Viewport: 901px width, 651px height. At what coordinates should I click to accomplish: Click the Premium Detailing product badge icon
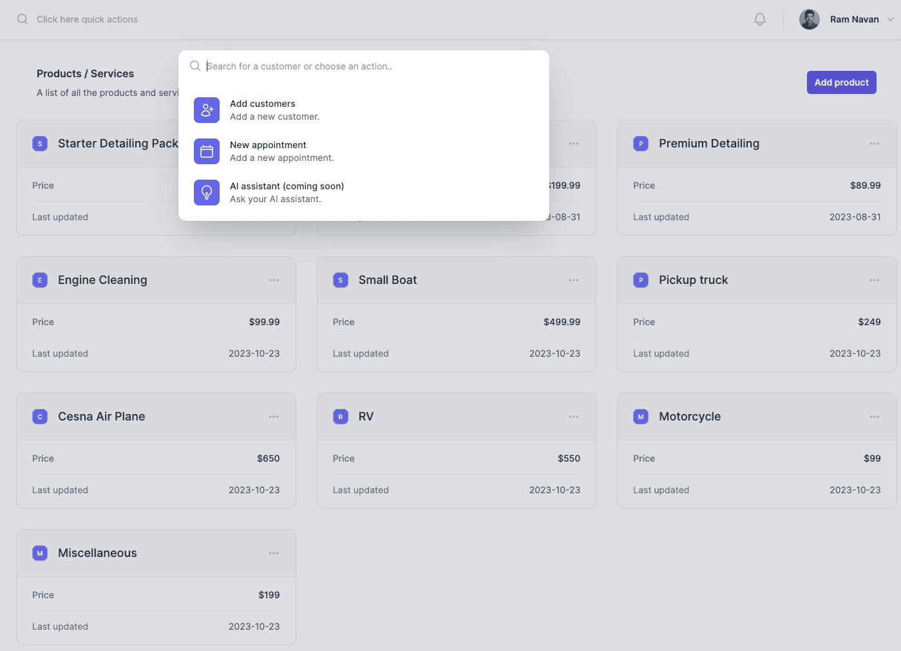(641, 144)
